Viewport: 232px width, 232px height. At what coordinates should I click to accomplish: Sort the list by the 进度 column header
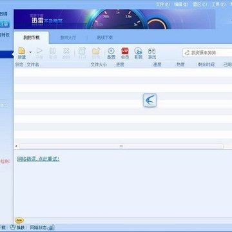coord(120,64)
